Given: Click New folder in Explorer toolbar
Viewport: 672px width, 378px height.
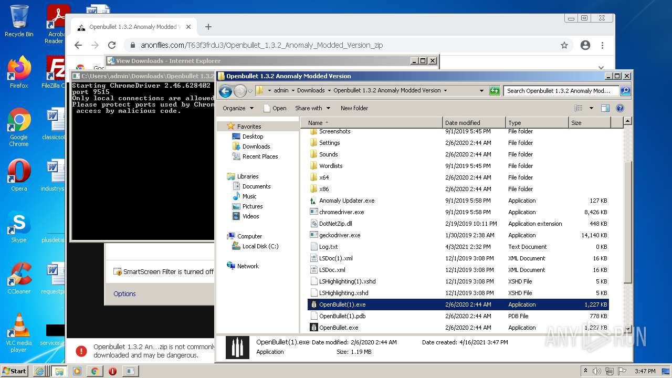Looking at the screenshot, I should point(354,108).
